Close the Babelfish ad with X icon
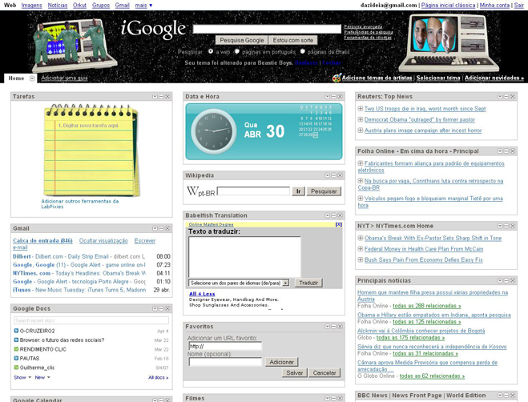Viewport: 528px width, 402px height. (x=338, y=225)
